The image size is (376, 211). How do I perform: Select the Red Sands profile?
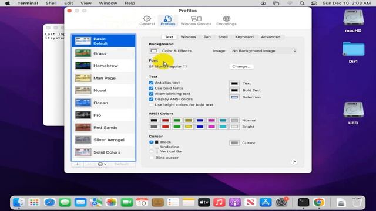click(103, 128)
